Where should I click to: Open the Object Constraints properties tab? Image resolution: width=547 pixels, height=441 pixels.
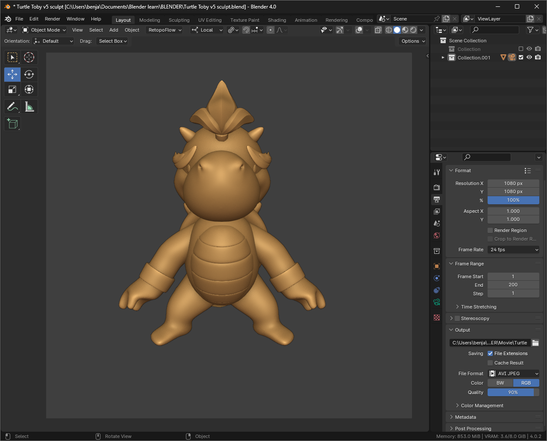[437, 290]
